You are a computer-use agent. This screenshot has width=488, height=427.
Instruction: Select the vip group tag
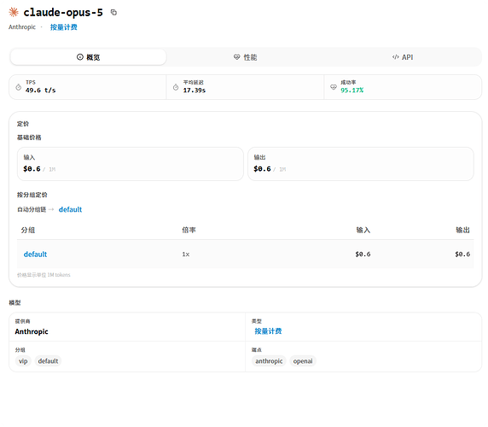(23, 361)
